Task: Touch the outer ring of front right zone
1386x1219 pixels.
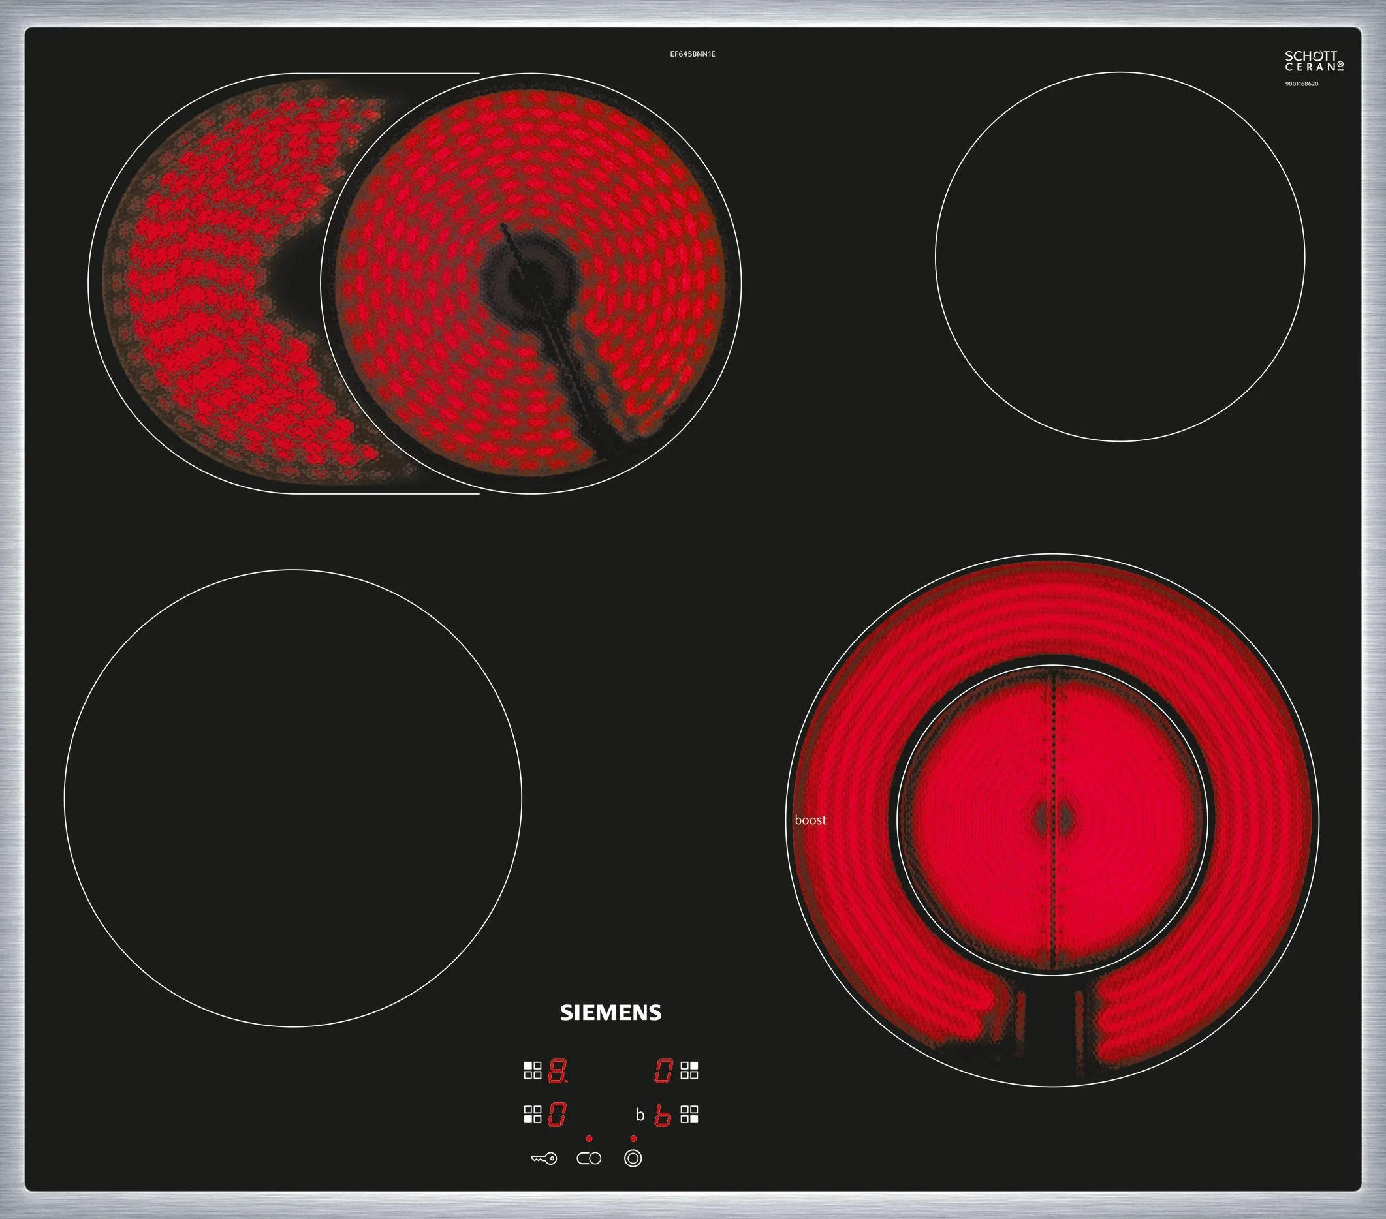Action: pos(1052,610)
